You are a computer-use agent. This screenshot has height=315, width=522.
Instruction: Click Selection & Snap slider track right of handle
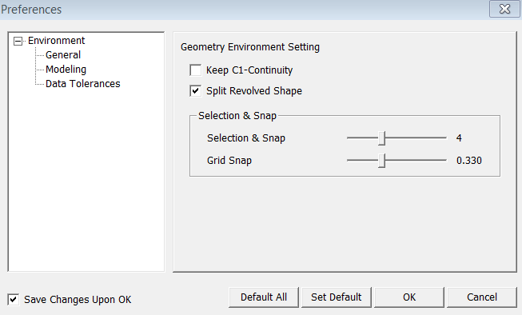tap(416, 138)
